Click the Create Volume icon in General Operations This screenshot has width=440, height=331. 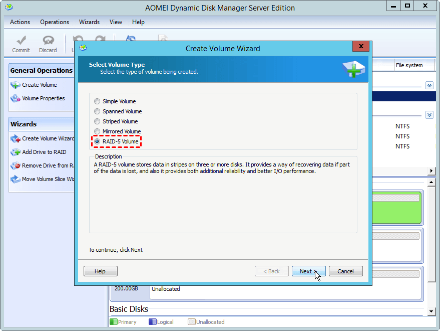point(16,85)
